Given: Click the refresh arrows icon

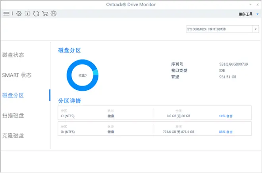Looking at the screenshot, I should point(36,13).
